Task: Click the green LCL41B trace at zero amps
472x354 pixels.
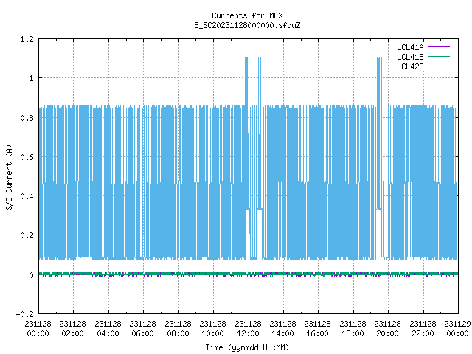Action: point(249,274)
